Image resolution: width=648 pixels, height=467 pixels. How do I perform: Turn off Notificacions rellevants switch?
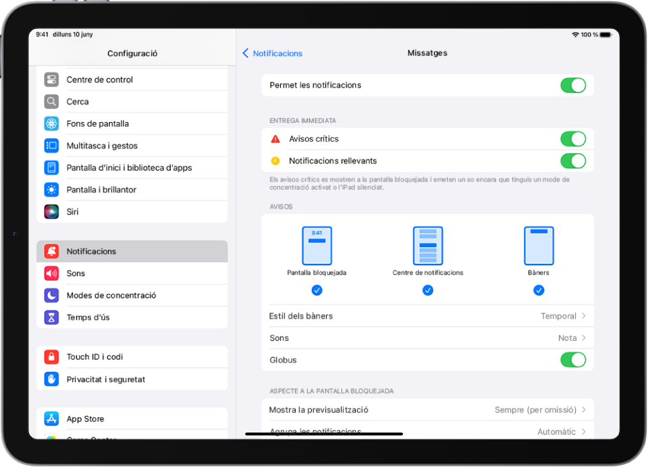(x=573, y=161)
